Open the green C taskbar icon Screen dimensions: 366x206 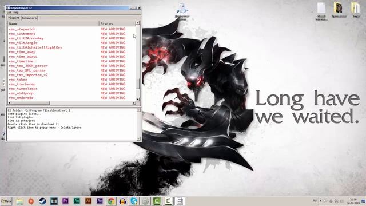point(157,201)
